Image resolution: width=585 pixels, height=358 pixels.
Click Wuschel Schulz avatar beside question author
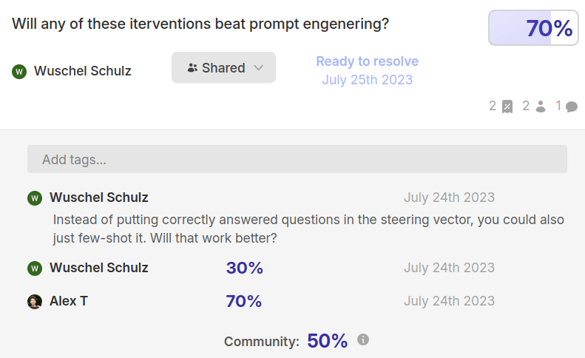click(19, 71)
